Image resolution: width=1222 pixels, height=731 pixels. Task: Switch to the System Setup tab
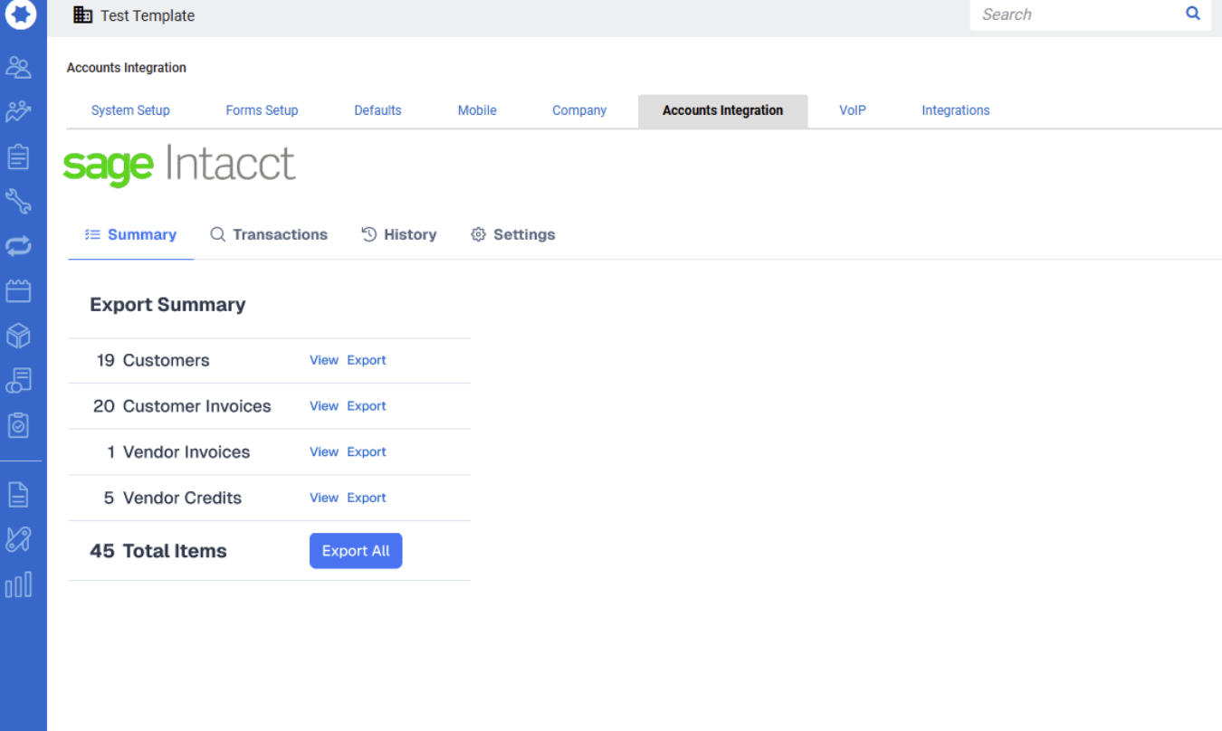130,110
